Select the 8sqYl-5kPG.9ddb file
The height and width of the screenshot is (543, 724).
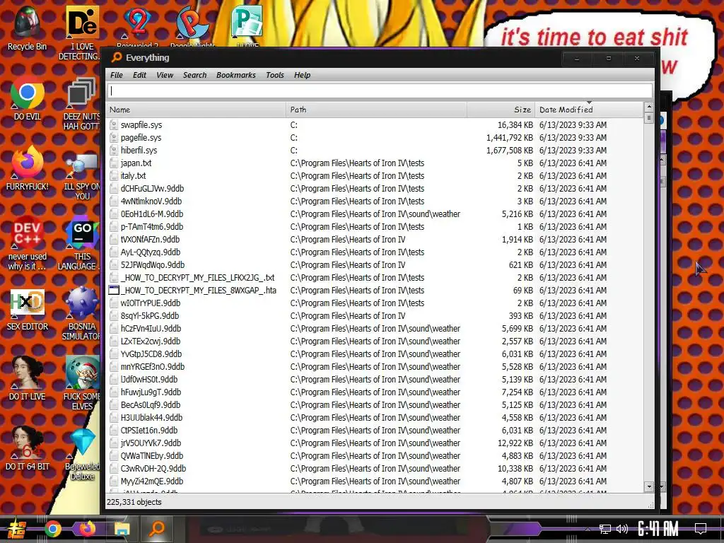pyautogui.click(x=150, y=316)
